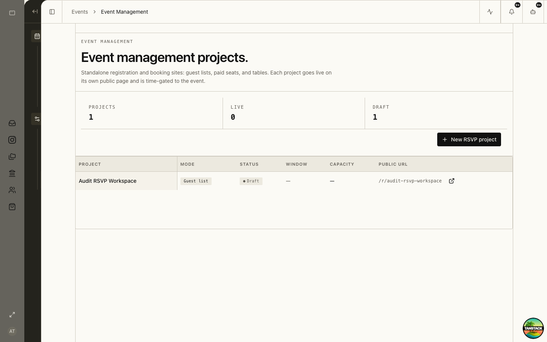
Task: Click the expand fullscreen arrows icon
Action: pyautogui.click(x=12, y=315)
